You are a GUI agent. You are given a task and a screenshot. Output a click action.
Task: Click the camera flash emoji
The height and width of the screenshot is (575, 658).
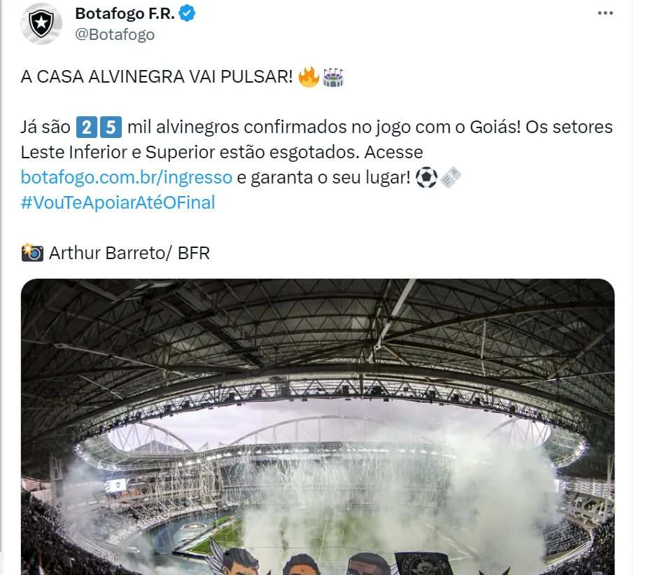point(32,252)
